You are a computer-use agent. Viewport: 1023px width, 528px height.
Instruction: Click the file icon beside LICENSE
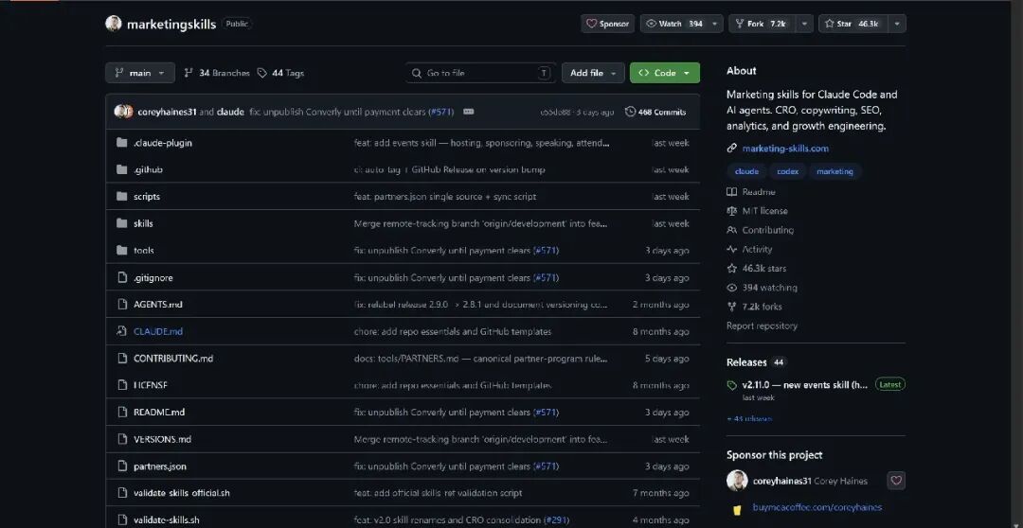point(121,385)
